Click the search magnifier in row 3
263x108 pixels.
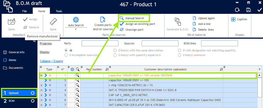pyautogui.click(x=77, y=85)
